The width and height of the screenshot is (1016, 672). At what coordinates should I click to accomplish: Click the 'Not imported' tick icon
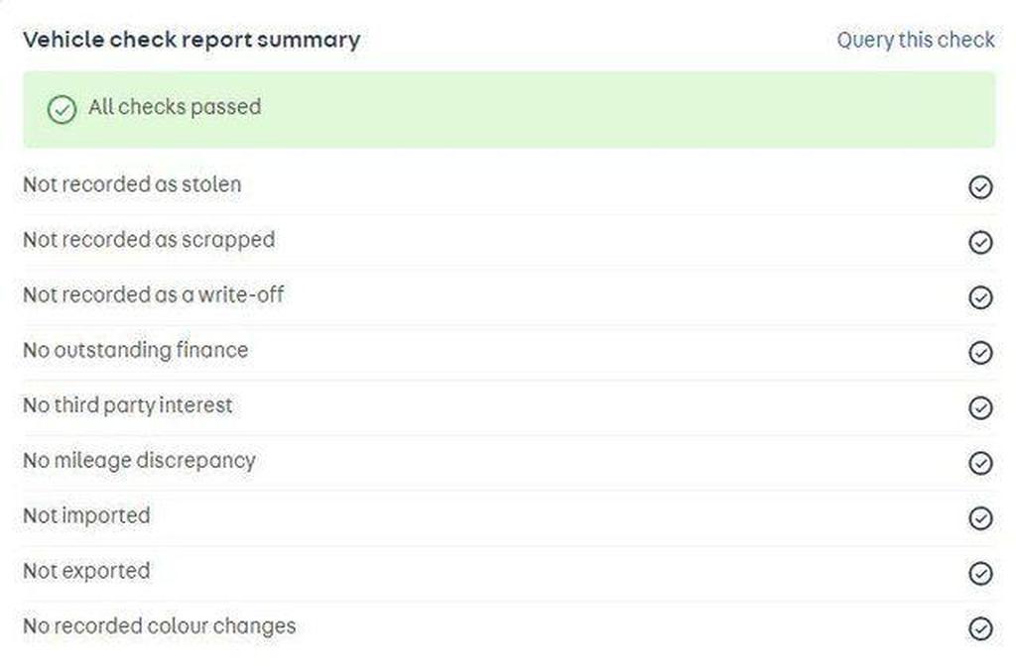point(980,517)
